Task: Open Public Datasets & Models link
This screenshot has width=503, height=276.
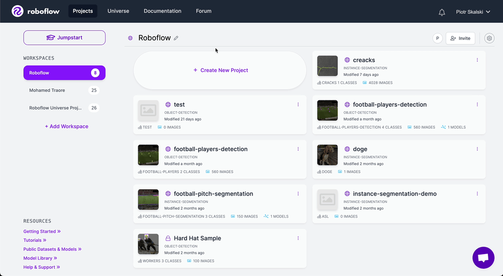Action: click(x=52, y=249)
